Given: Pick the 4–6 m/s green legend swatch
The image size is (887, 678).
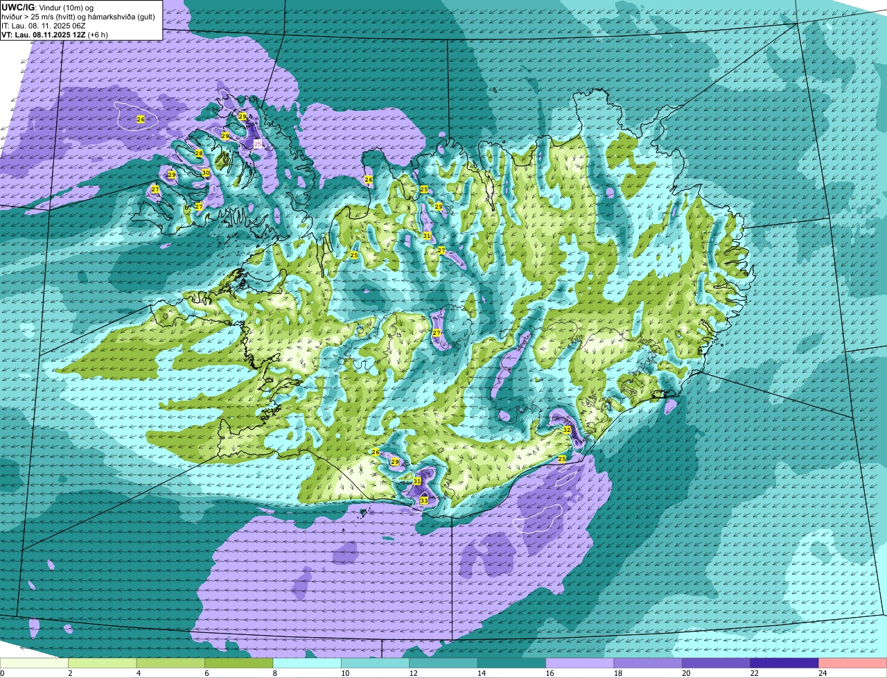Looking at the screenshot, I should click(171, 663).
